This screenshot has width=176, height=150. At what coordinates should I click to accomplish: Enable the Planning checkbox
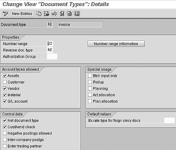click(90, 88)
